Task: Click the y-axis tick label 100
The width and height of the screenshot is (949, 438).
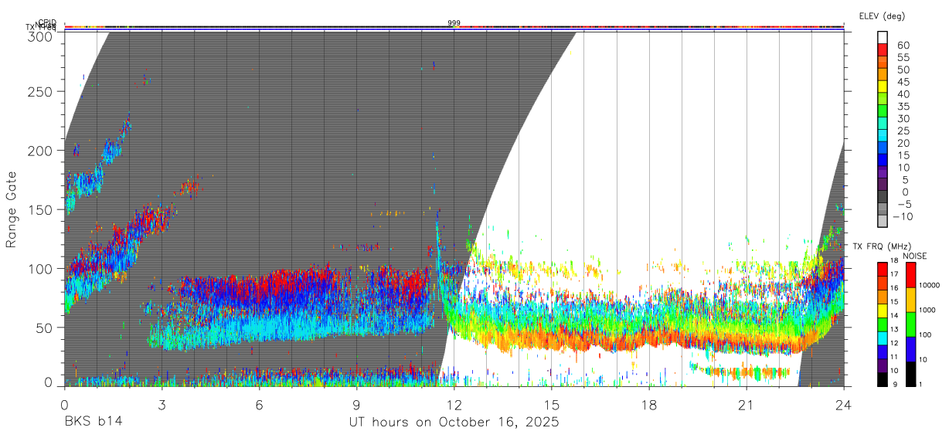Action: click(40, 268)
